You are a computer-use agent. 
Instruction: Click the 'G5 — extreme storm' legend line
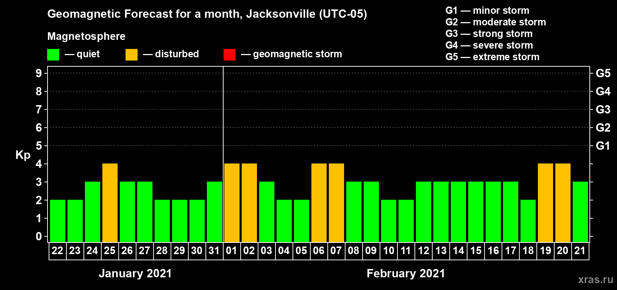(493, 57)
